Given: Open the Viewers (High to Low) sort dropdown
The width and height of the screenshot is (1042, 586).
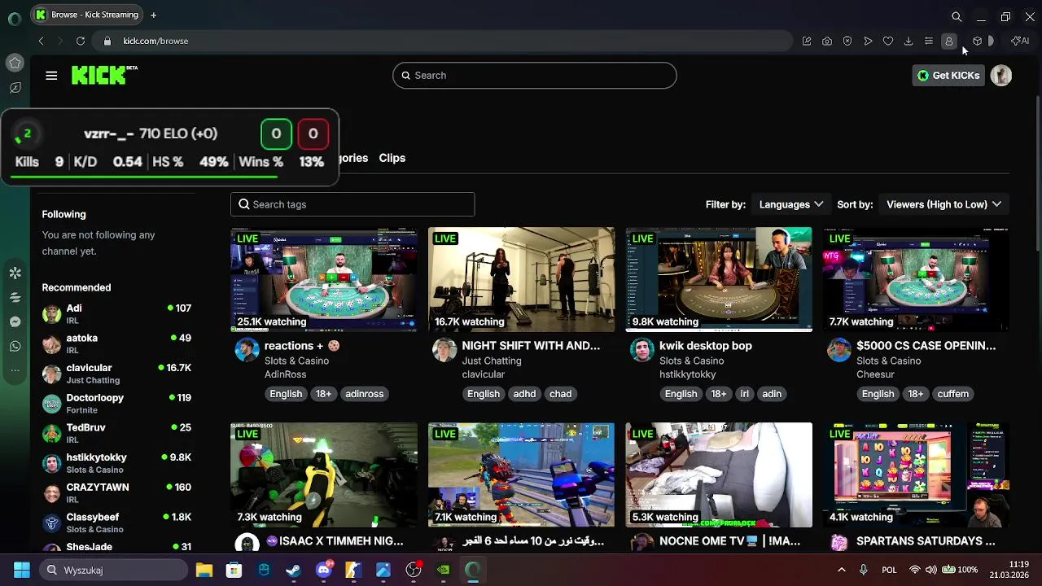Looking at the screenshot, I should click(x=943, y=204).
